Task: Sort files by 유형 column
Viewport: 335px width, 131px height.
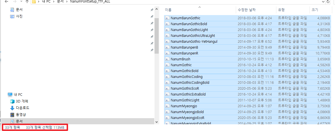Action: point(281,10)
